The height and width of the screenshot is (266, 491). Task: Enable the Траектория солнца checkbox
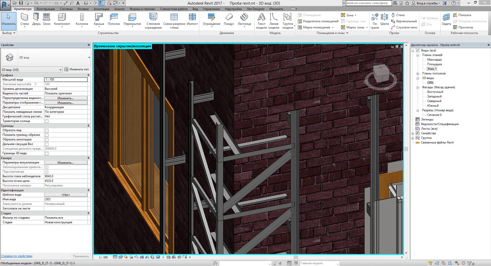[x=47, y=121]
